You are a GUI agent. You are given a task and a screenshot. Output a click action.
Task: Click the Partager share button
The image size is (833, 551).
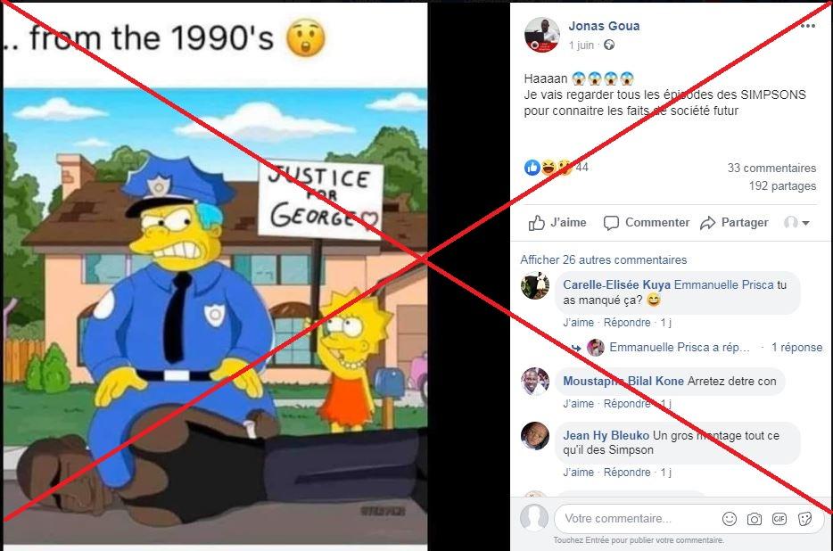(x=734, y=223)
